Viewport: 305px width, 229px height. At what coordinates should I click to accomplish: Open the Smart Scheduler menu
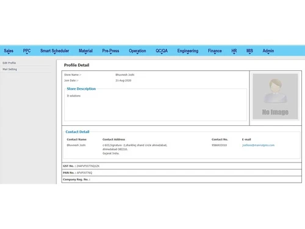click(x=54, y=51)
